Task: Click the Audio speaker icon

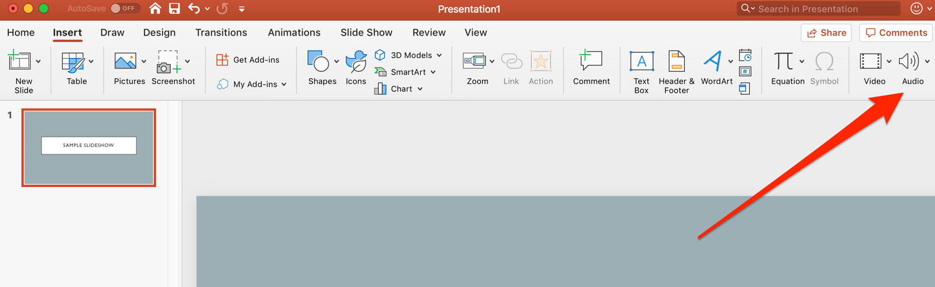Action: tap(909, 61)
